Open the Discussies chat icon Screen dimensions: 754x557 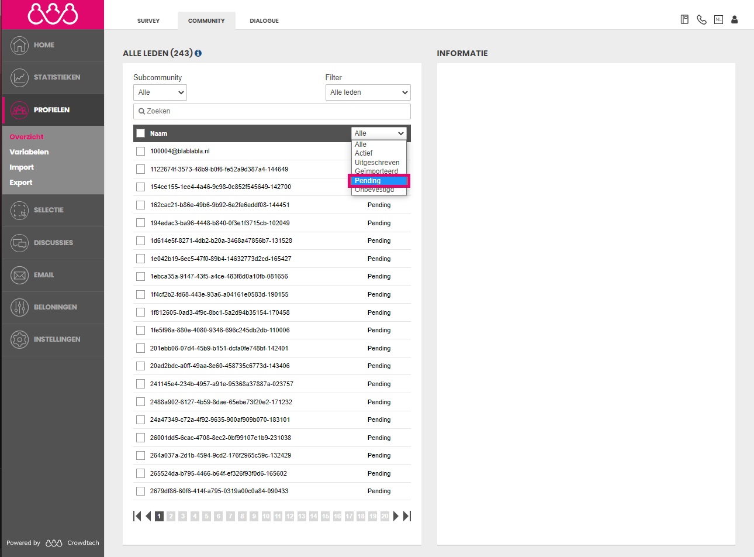tap(20, 243)
